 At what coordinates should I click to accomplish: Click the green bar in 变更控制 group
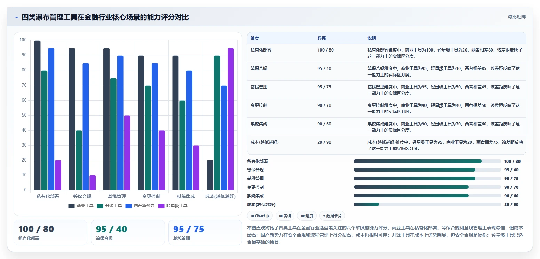click(x=148, y=138)
